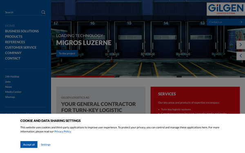Go to next hero slide arrow
Image resolution: width=245 pixels, height=153 pixels.
point(241,45)
